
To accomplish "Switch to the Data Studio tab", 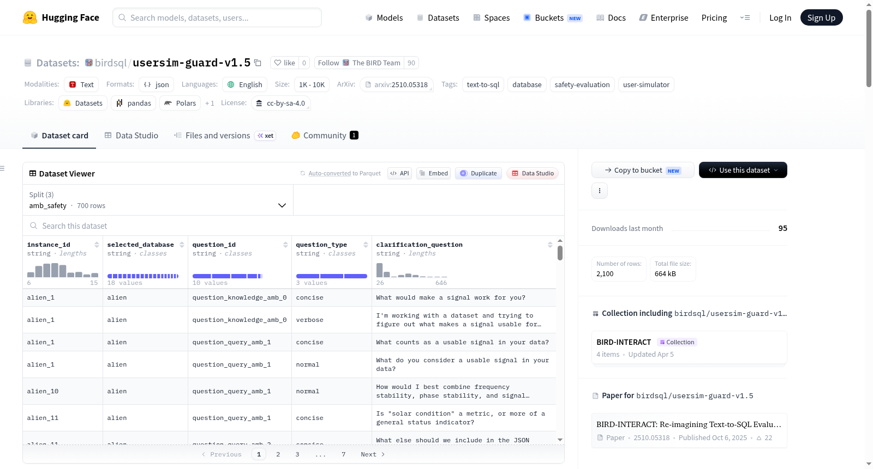I will tap(131, 136).
